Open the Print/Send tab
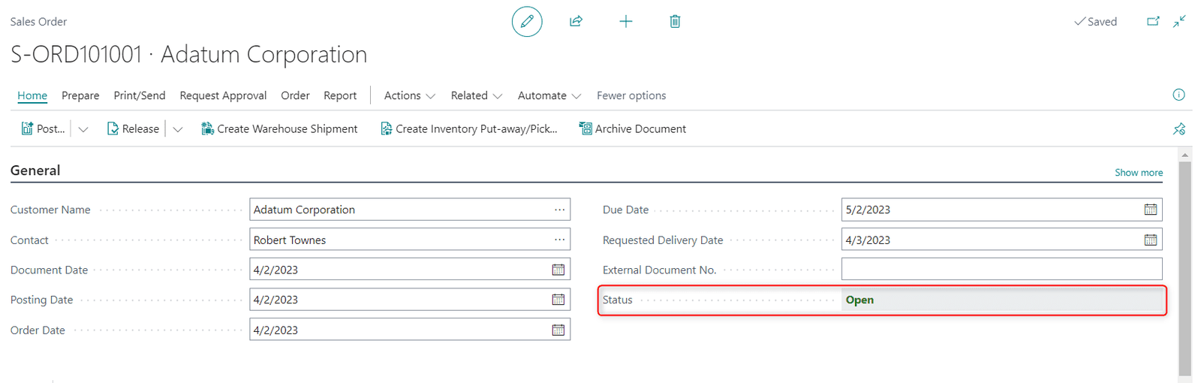1201x383 pixels. [139, 95]
